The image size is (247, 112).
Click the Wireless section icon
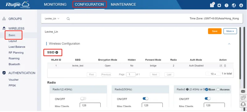click(4, 28)
